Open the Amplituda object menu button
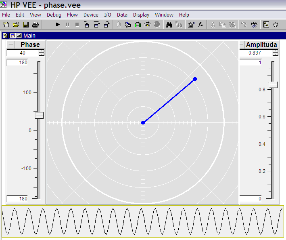 pos(242,44)
